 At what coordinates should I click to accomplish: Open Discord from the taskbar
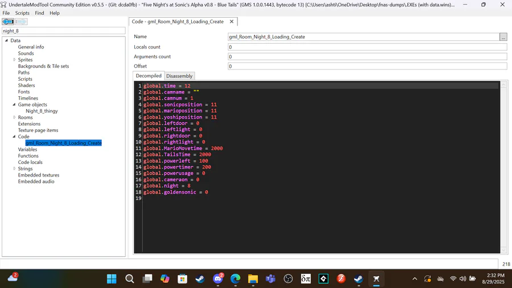[218, 278]
